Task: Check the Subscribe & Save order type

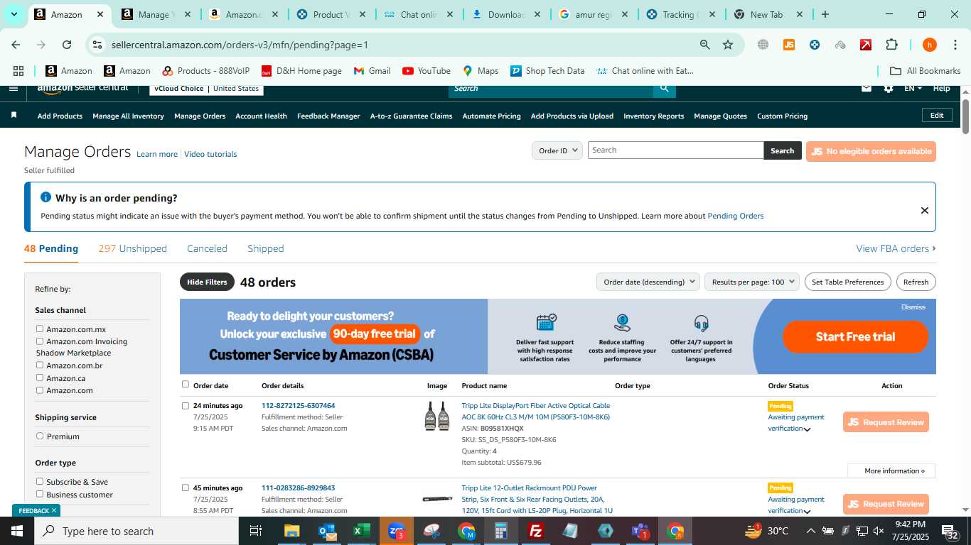Action: tap(40, 481)
